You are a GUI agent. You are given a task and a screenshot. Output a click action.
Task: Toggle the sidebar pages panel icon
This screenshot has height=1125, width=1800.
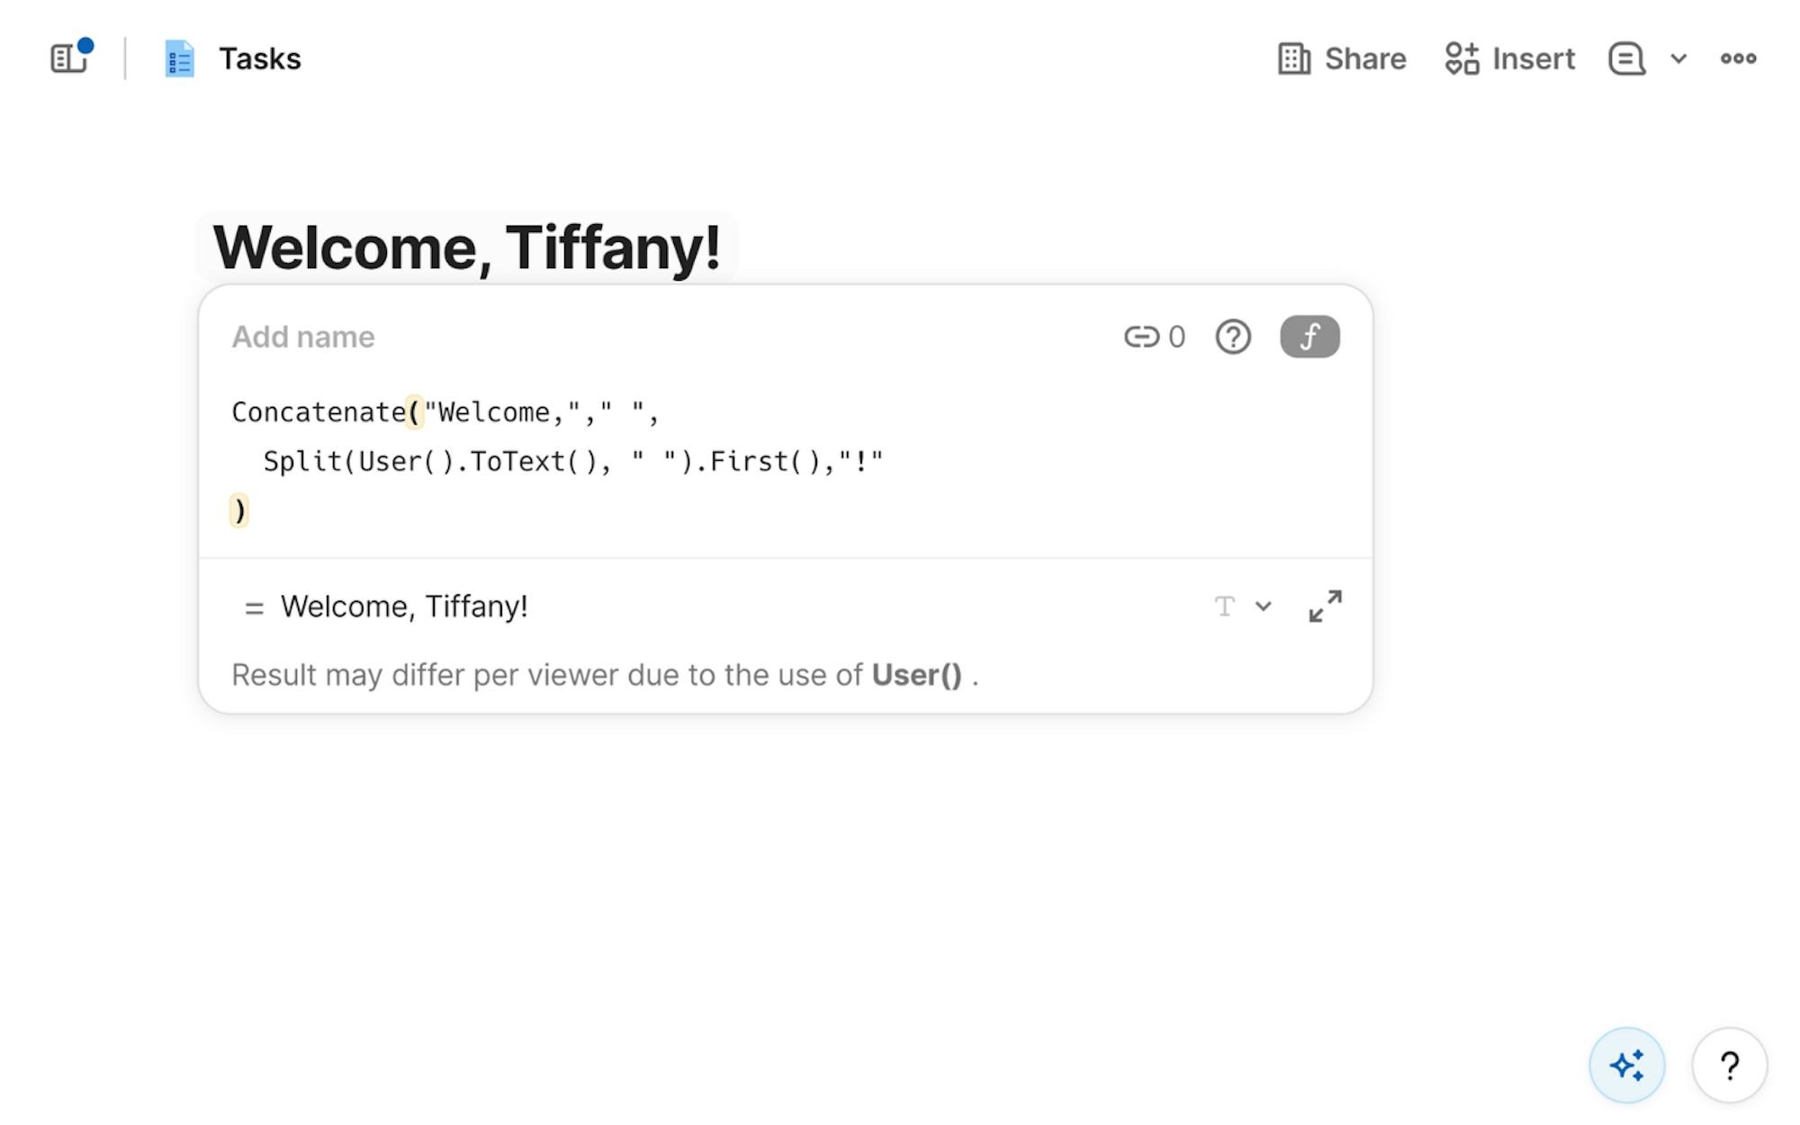coord(68,58)
